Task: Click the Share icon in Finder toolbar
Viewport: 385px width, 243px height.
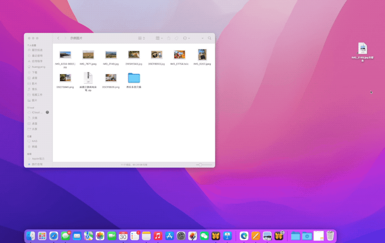Action: tap(168, 38)
